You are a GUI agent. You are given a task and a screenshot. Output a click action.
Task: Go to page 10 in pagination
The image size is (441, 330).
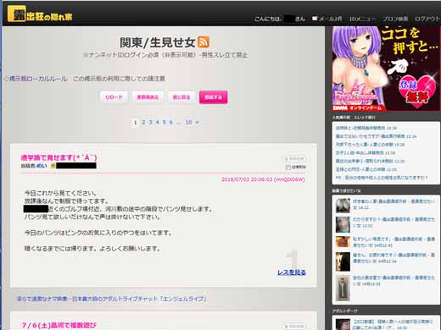click(188, 122)
